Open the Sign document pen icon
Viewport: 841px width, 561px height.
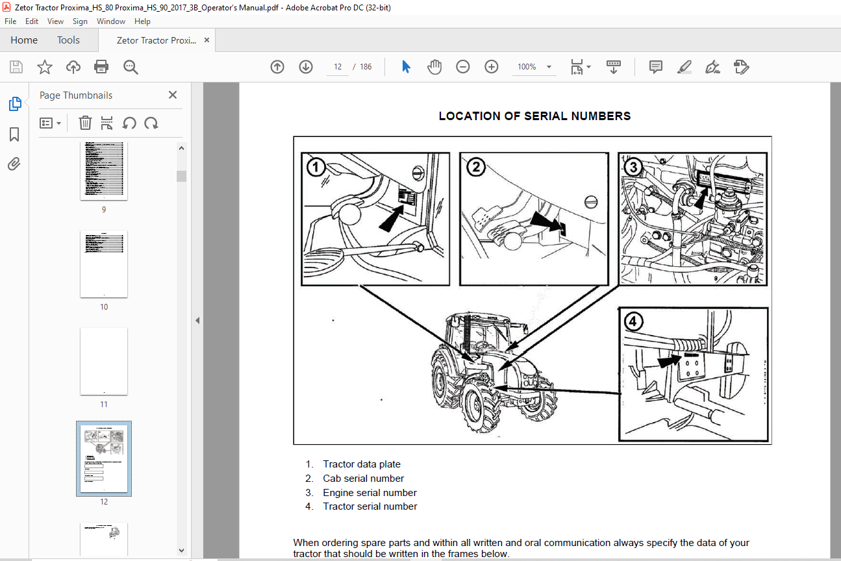pos(712,67)
